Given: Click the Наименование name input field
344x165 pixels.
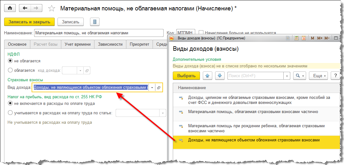Looking at the screenshot, I should coord(99,33).
